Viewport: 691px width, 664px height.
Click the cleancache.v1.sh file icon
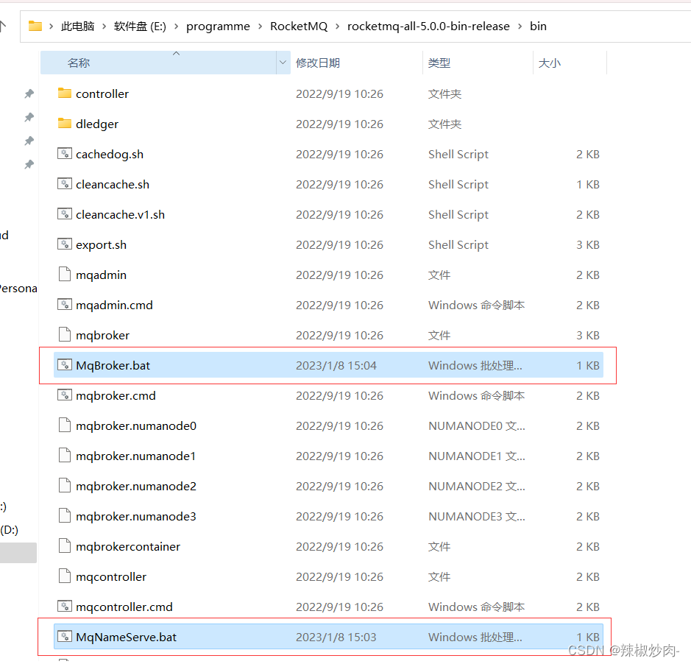click(x=65, y=213)
